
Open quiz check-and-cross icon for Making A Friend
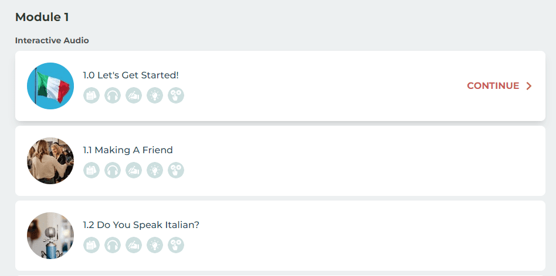coord(176,170)
